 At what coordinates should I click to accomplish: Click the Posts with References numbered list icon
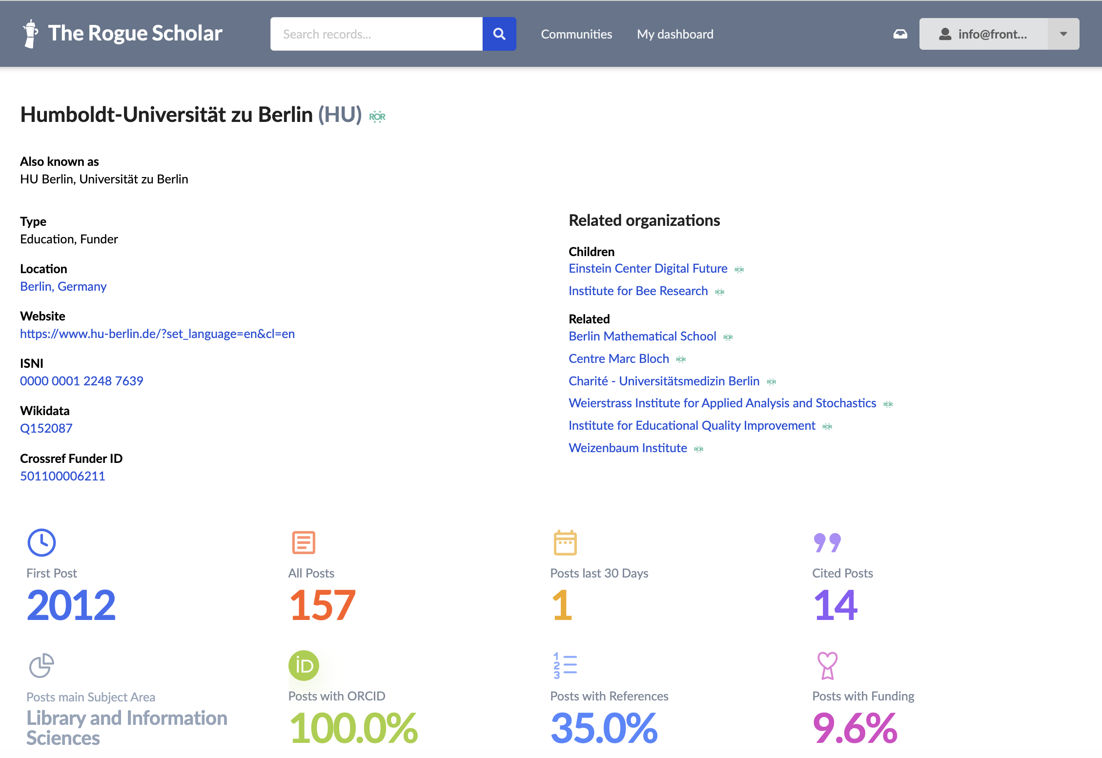(565, 665)
